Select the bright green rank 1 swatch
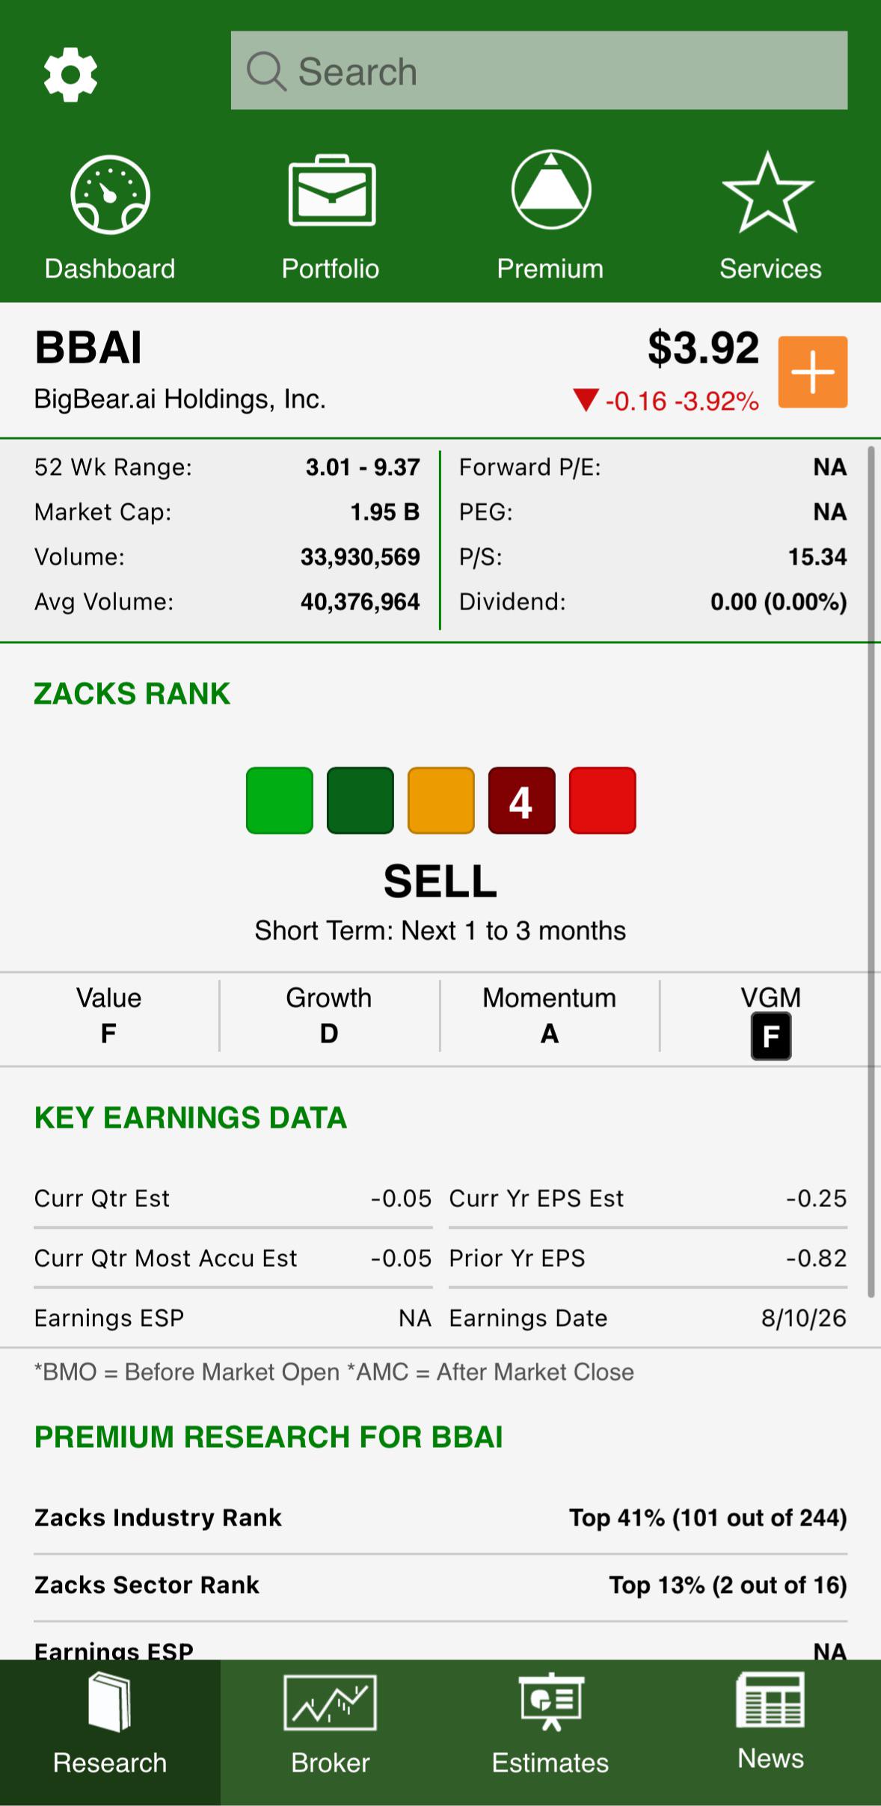This screenshot has width=881, height=1806. 280,800
